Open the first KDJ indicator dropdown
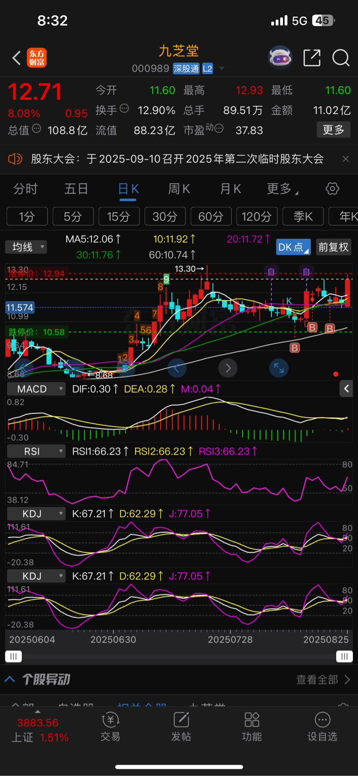The width and height of the screenshot is (358, 776). [36, 514]
